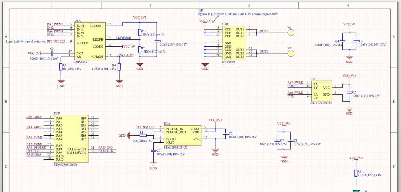
Task: Select the U2B designator label
Action: coord(57,113)
